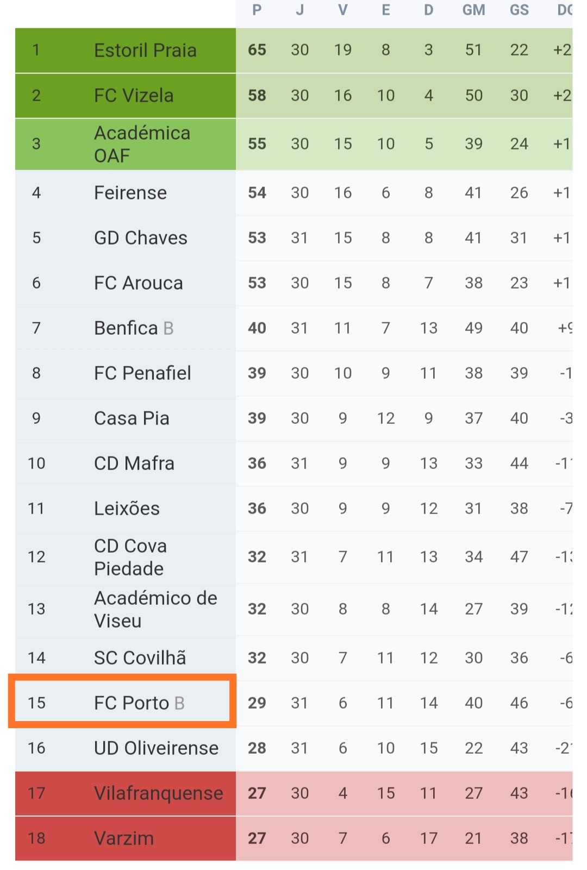Open the FC Arouca team link

pos(139,283)
